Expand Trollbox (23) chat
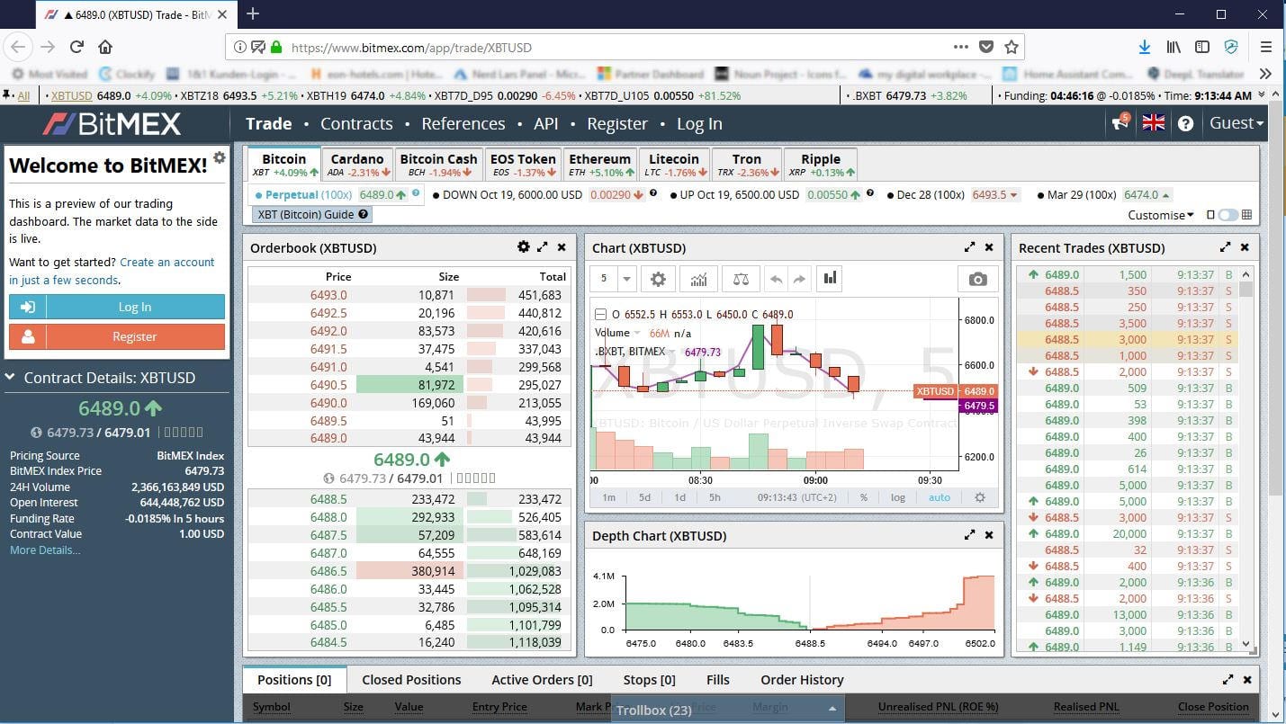The width and height of the screenshot is (1286, 724). point(727,710)
